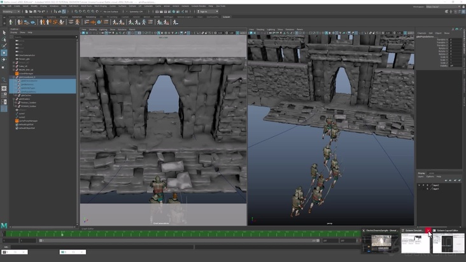This screenshot has width=466, height=262.
Task: Activate the highlighted Move tool in toolbox
Action: point(4,53)
